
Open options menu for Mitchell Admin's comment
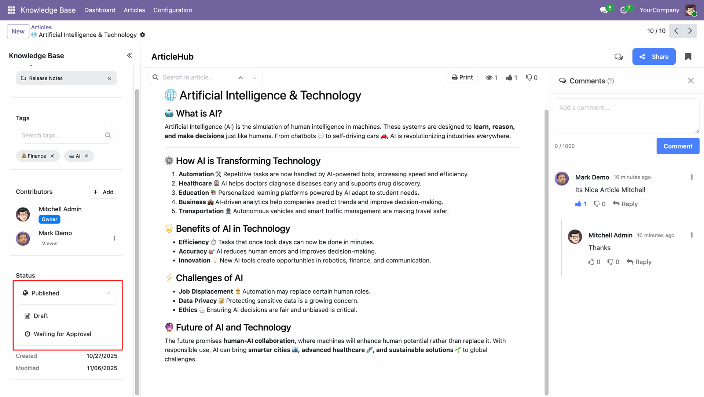point(692,235)
